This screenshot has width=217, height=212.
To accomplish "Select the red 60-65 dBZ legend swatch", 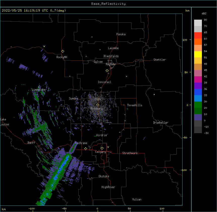I will coord(198,36).
